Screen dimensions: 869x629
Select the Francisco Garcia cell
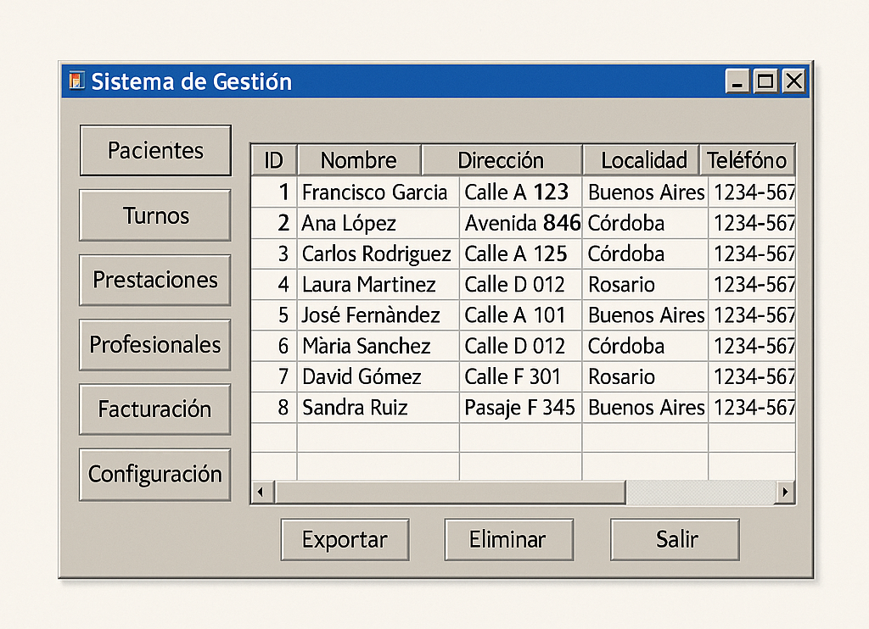(x=378, y=192)
